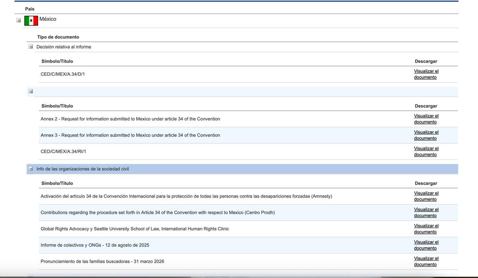Image resolution: width=478 pixels, height=278 pixels.
Task: Select Global Rights Advocacy y Seattle University title
Action: point(135,229)
